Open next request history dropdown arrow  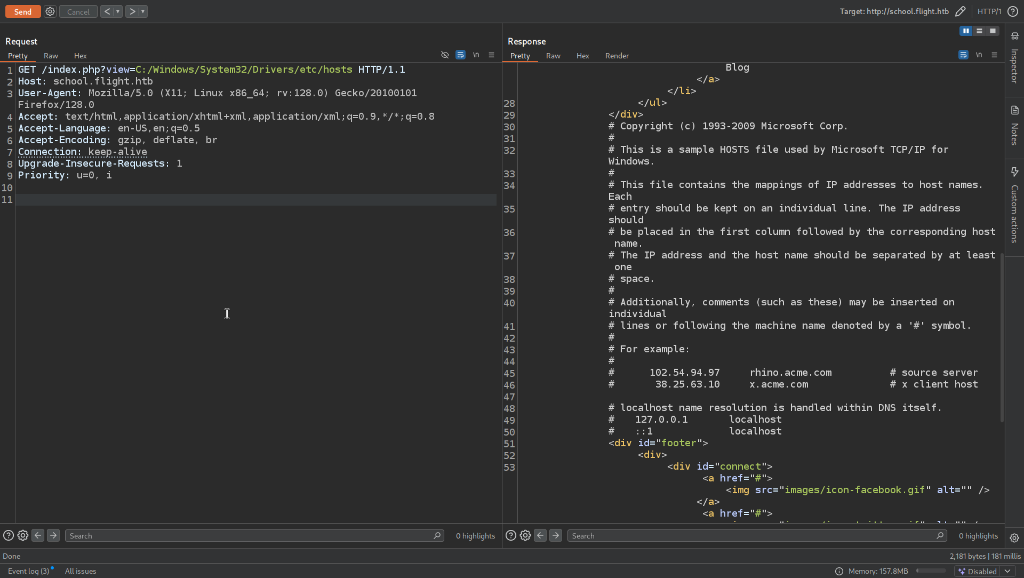point(143,12)
